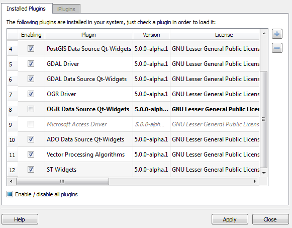Toggle Enable / disable all plugins checkbox
Viewport: 292px width, 228px height.
point(10,194)
